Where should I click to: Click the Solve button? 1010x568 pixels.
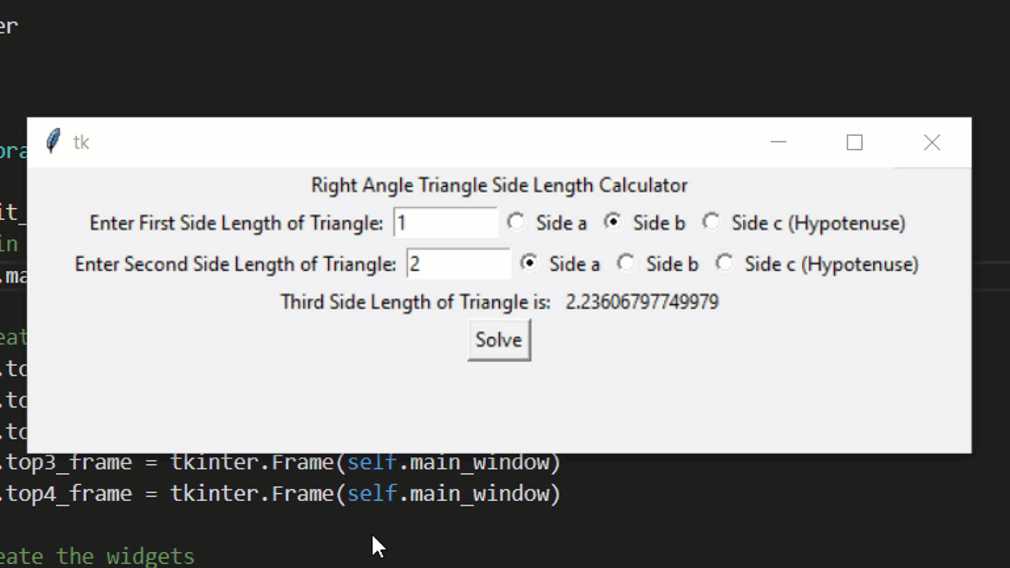pos(499,340)
